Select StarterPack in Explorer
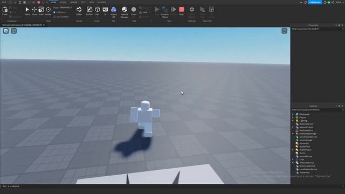Viewport: 345px width, 194px height. coord(305,147)
